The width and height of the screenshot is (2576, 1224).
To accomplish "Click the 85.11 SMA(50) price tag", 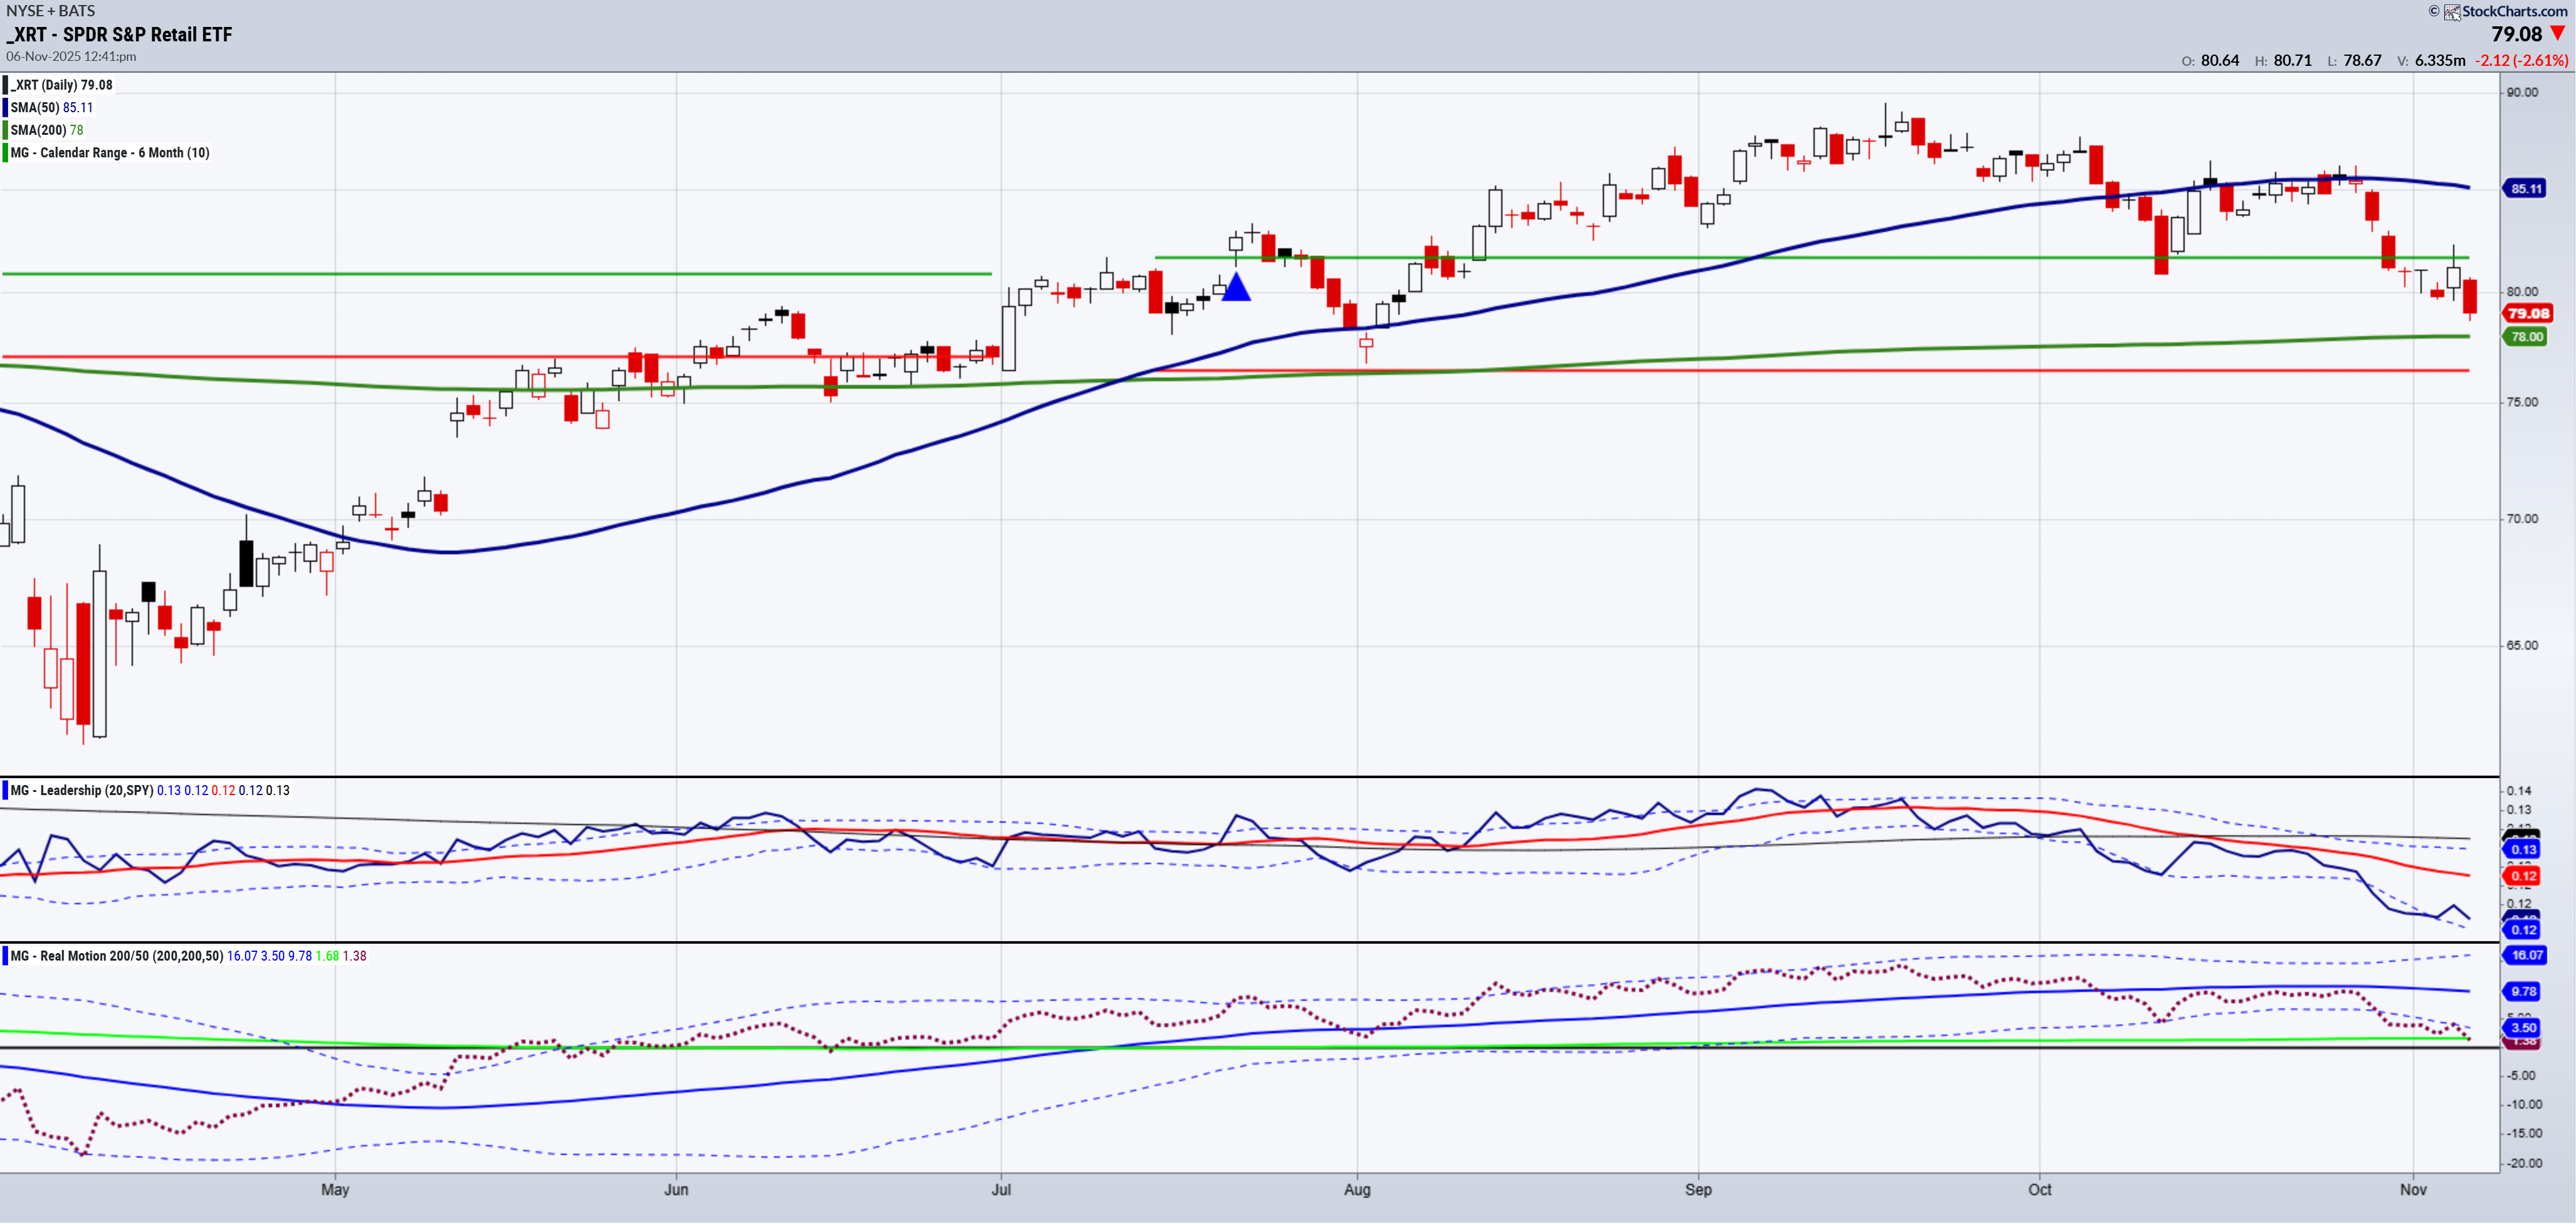I will click(x=2526, y=189).
